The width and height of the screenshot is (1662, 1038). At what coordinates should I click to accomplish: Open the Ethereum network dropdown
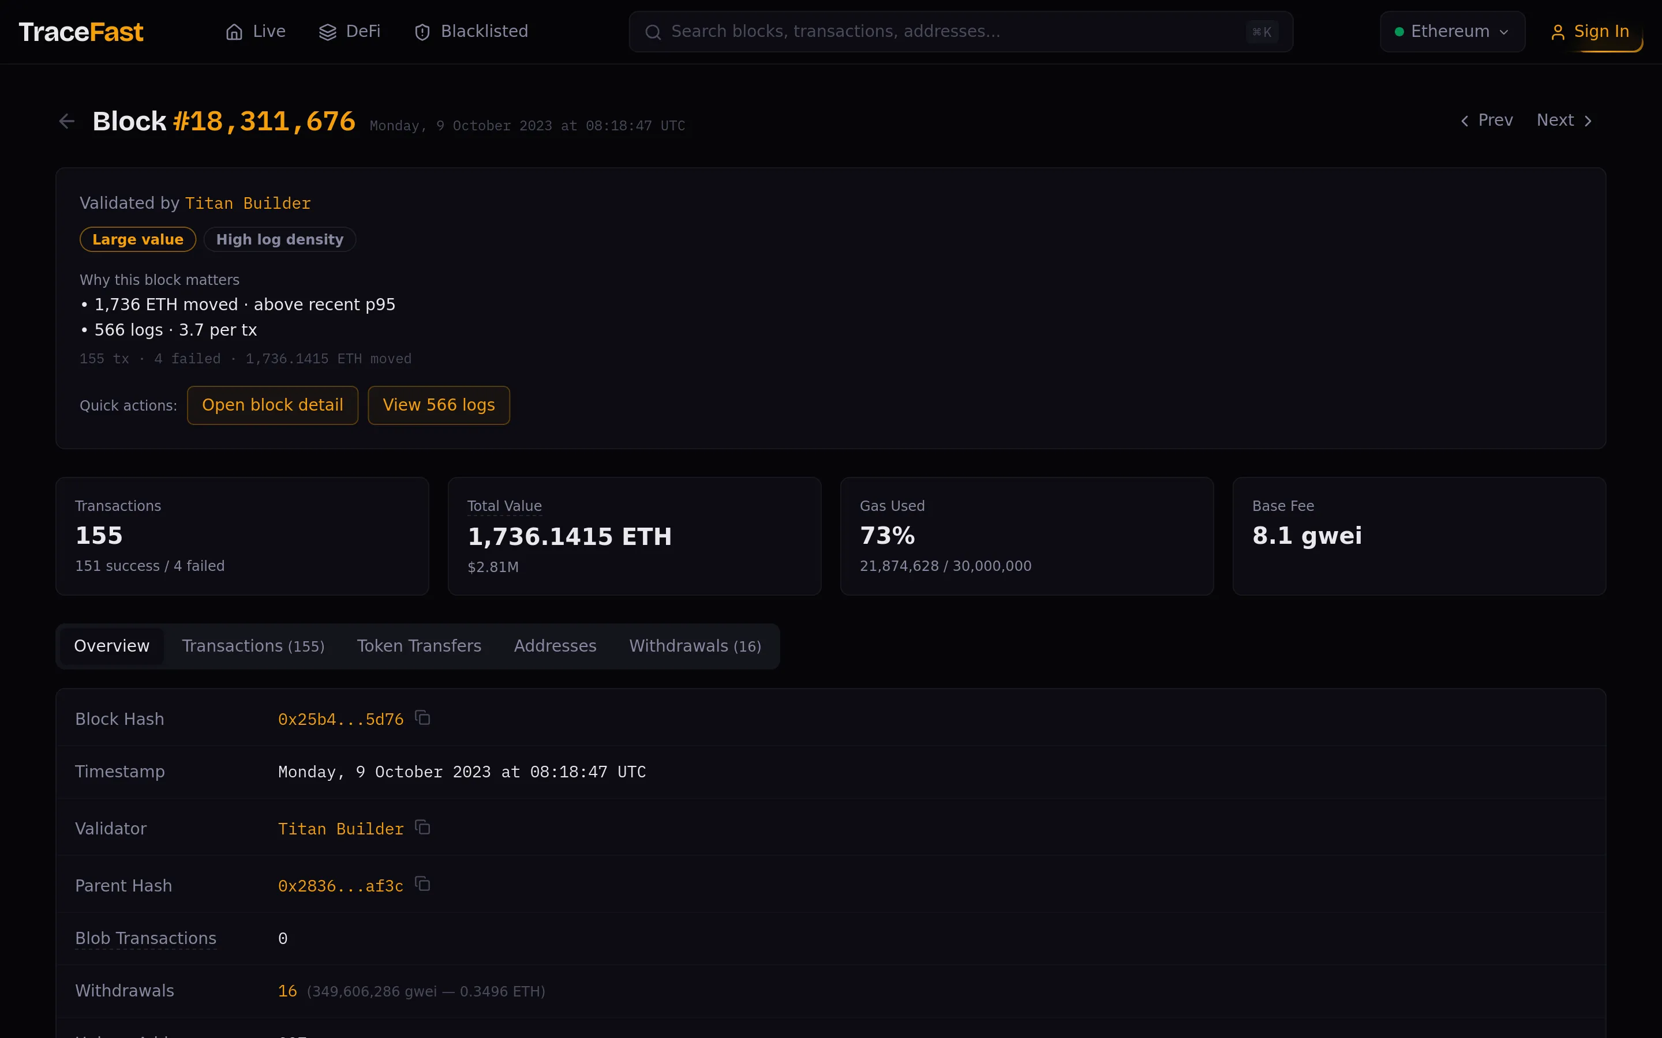click(x=1453, y=32)
